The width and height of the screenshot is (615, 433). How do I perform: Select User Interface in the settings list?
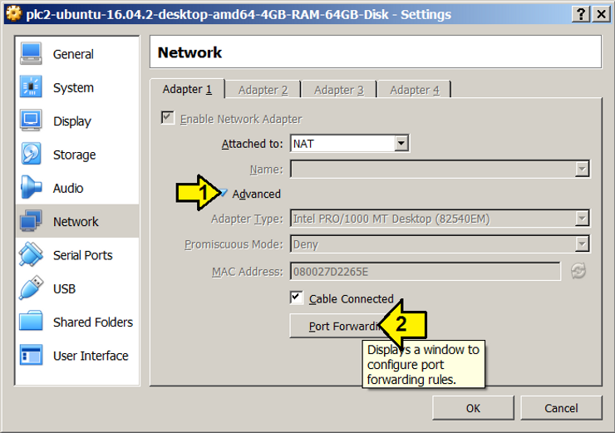pyautogui.click(x=77, y=356)
